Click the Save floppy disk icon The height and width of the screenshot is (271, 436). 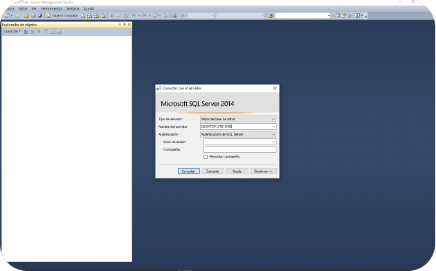pos(34,15)
